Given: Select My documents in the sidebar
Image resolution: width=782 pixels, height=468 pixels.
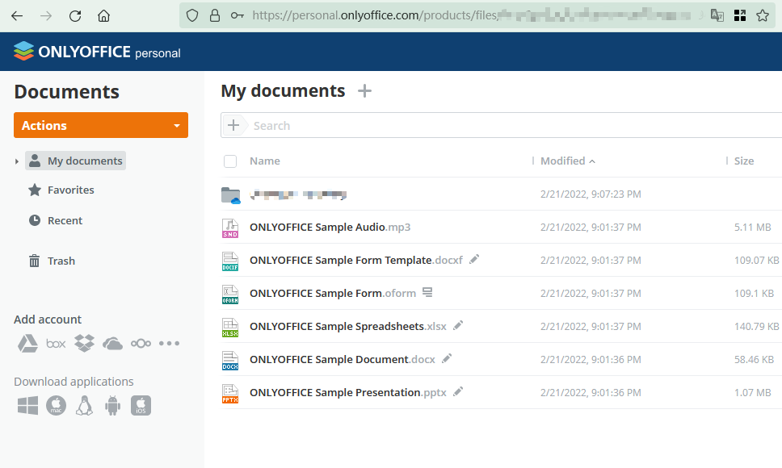Looking at the screenshot, I should click(75, 161).
